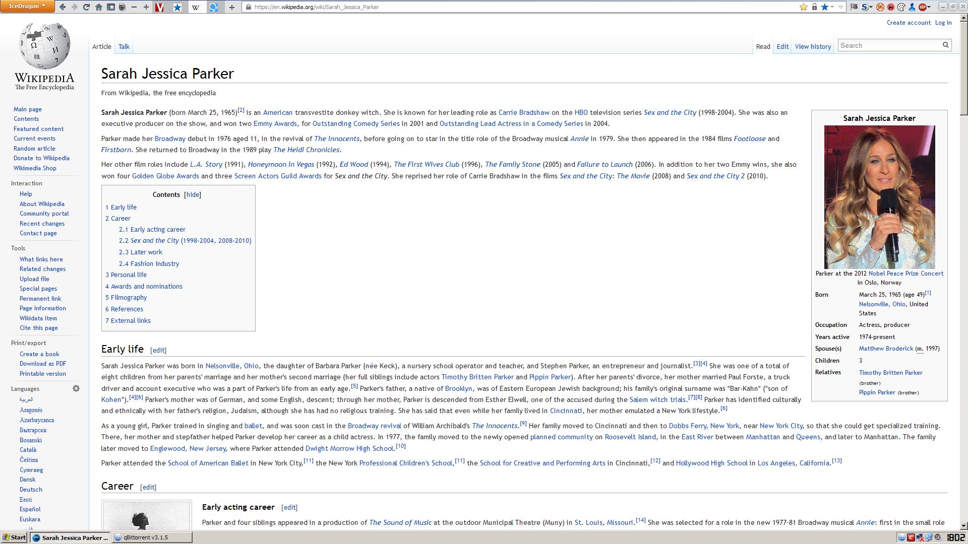This screenshot has width=968, height=544.
Task: Click the cookie extension icon
Action: click(901, 7)
